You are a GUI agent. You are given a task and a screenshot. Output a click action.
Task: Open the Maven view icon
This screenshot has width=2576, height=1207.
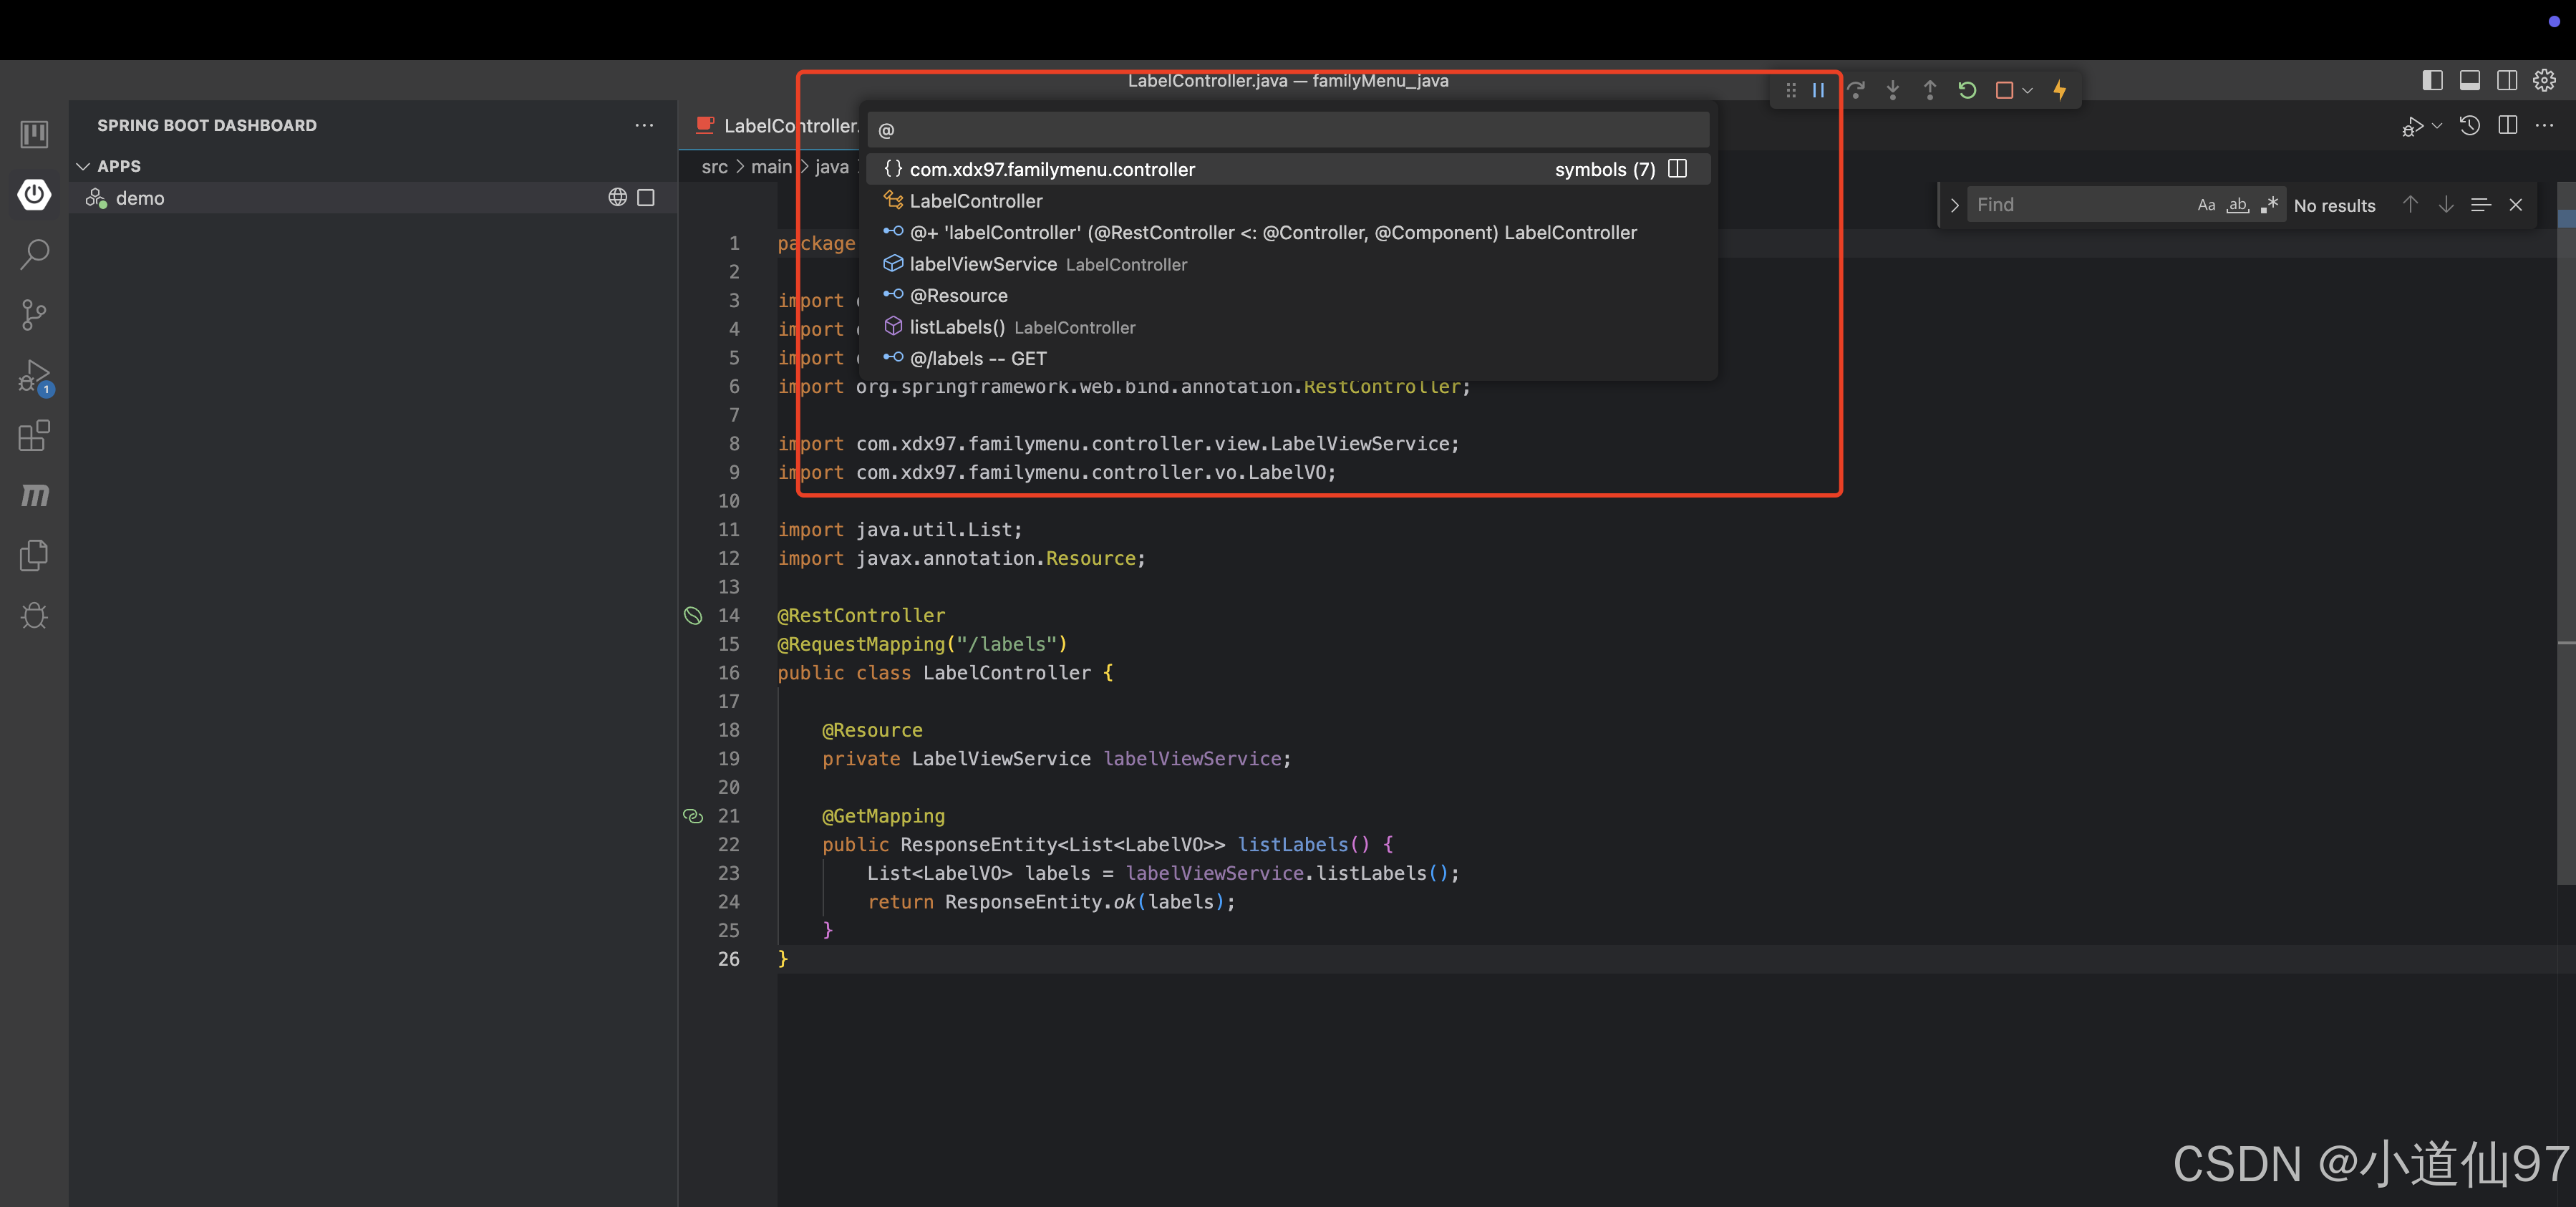point(34,496)
